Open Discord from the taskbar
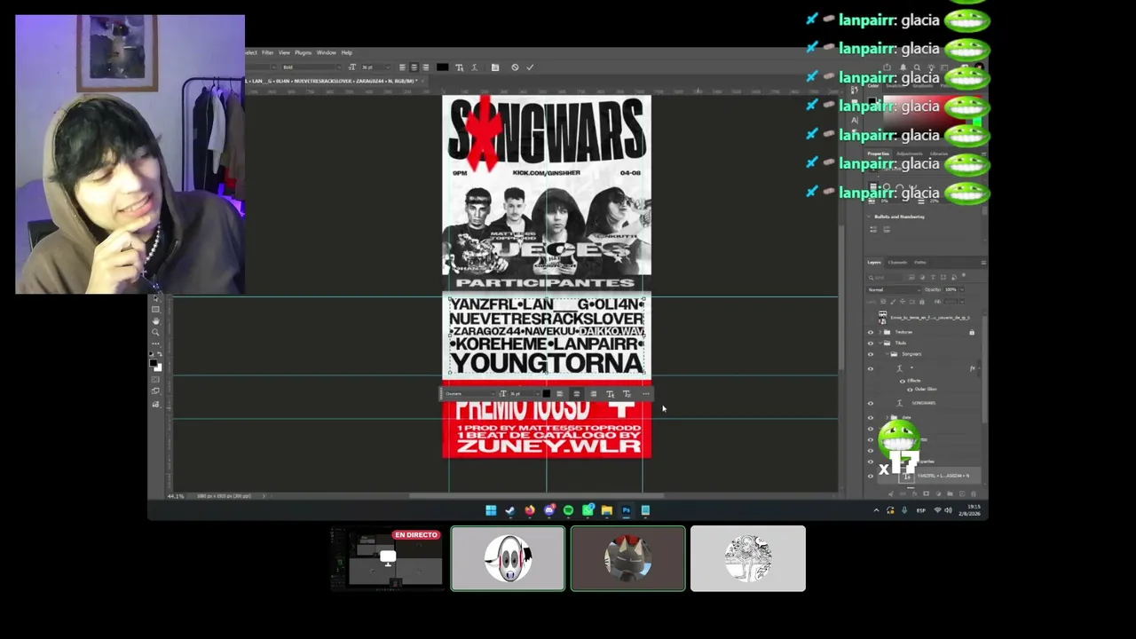Screen dimensions: 1136x639 pyautogui.click(x=548, y=510)
